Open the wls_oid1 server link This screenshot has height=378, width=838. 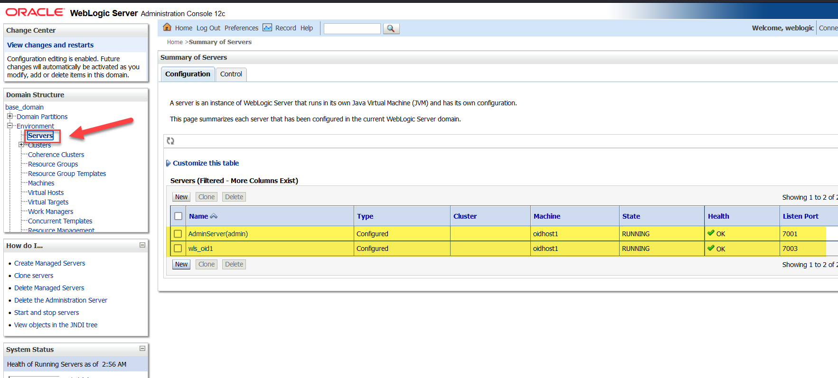click(x=200, y=249)
